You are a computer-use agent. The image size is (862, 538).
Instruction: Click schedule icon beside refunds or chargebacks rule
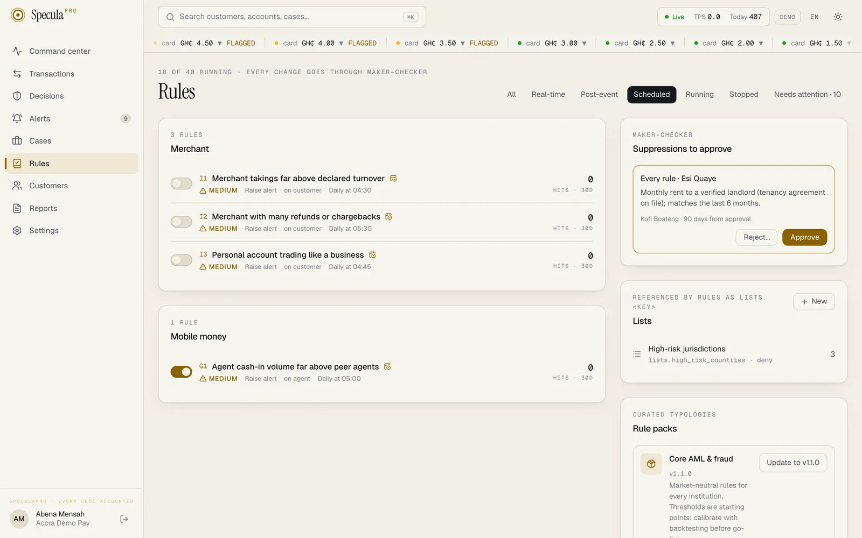tap(389, 217)
